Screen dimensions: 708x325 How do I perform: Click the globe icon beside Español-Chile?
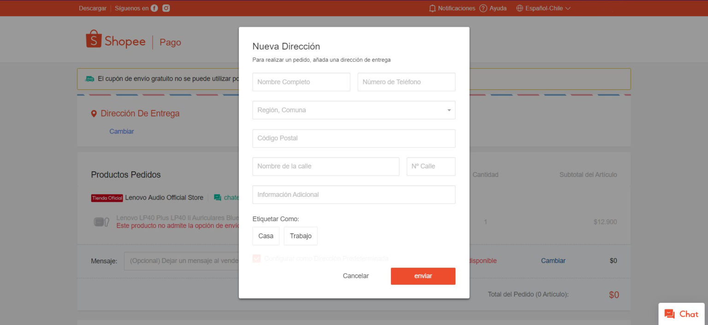520,8
